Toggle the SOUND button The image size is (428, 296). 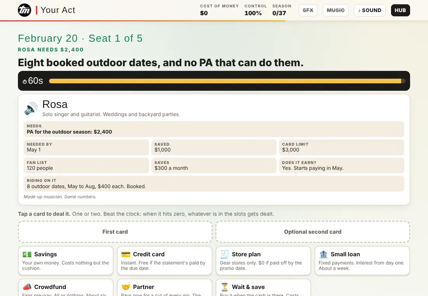point(370,11)
